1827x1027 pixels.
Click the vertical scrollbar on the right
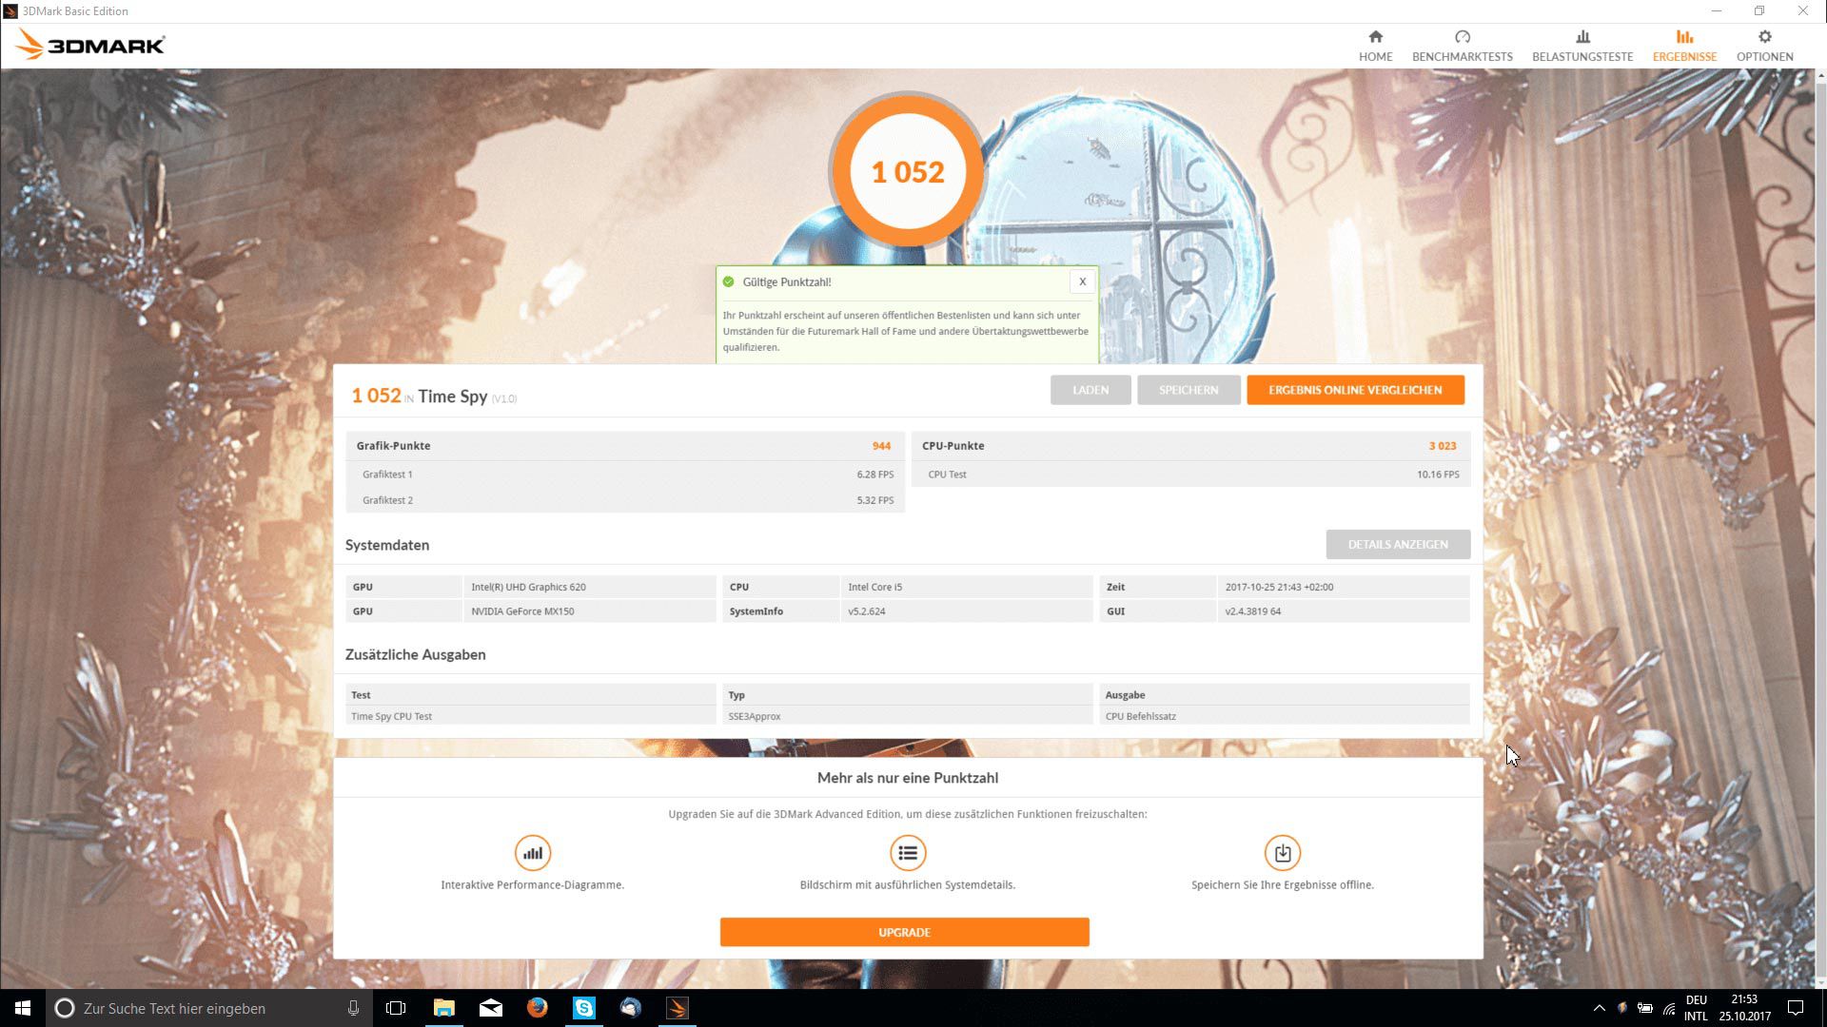pyautogui.click(x=1820, y=528)
